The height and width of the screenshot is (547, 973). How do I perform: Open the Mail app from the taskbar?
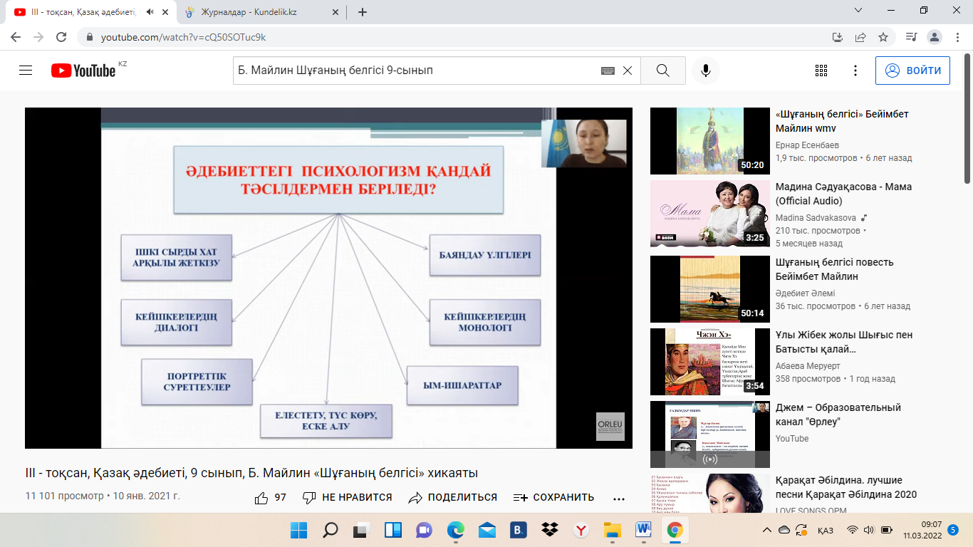(x=486, y=530)
